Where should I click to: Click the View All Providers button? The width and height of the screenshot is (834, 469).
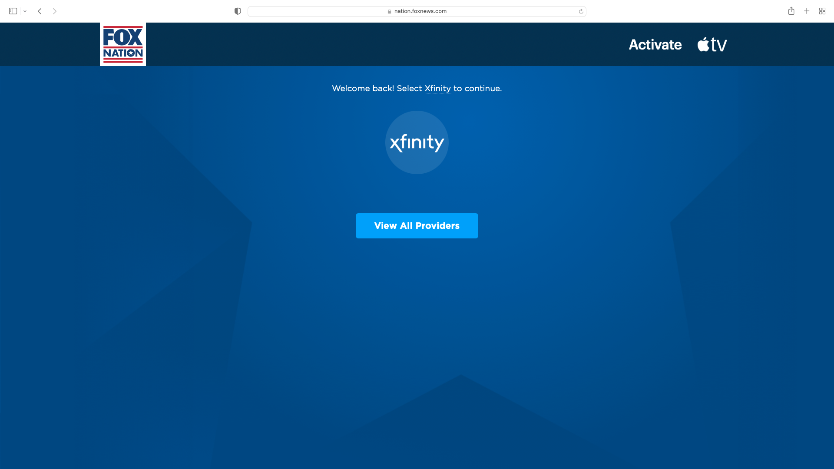(x=417, y=226)
